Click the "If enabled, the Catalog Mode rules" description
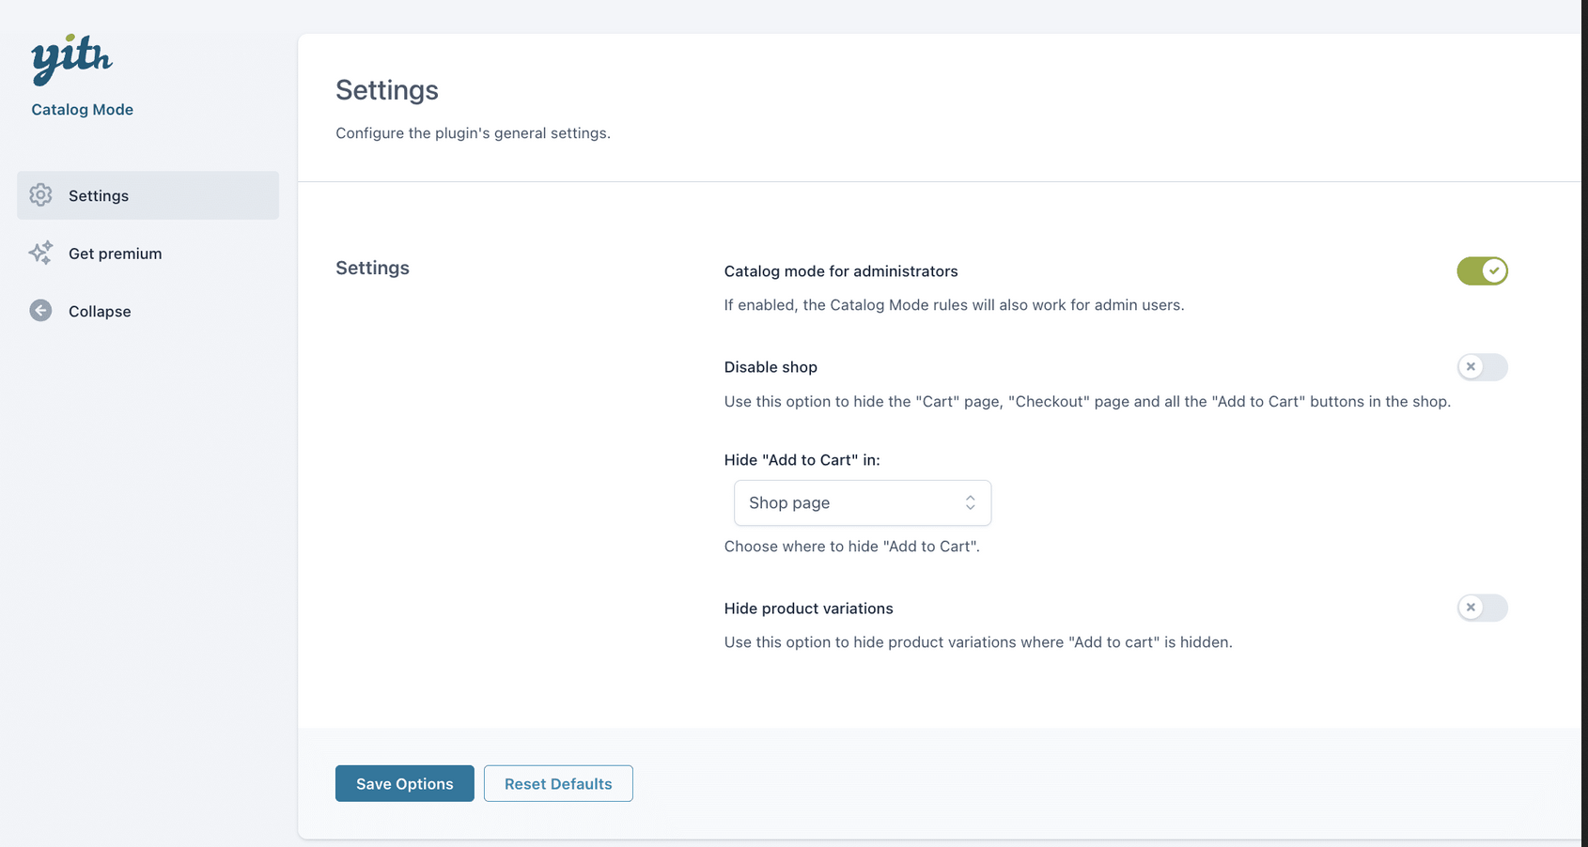This screenshot has height=847, width=1588. pyautogui.click(x=954, y=305)
